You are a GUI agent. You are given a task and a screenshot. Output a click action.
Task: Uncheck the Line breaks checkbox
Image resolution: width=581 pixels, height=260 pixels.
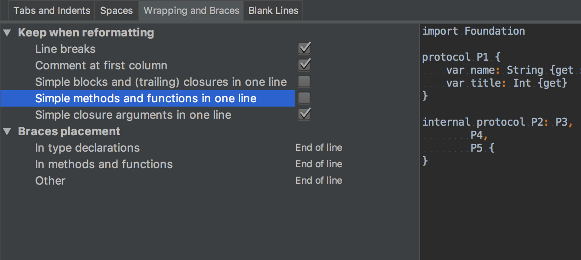pos(304,48)
